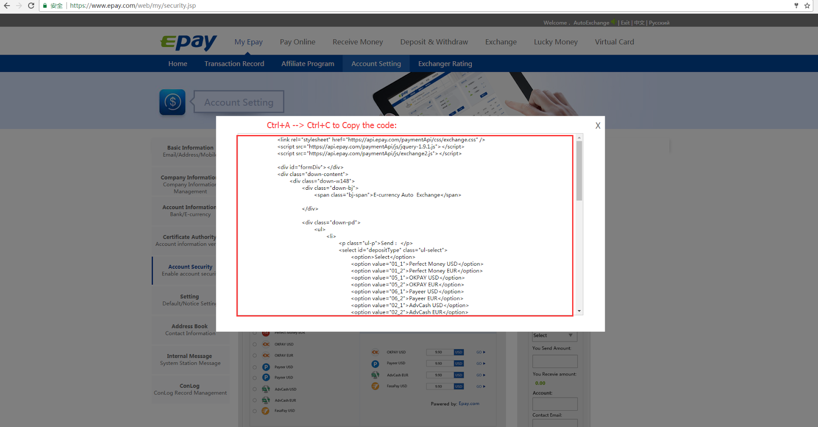Open Address Book Contact Information

point(190,330)
